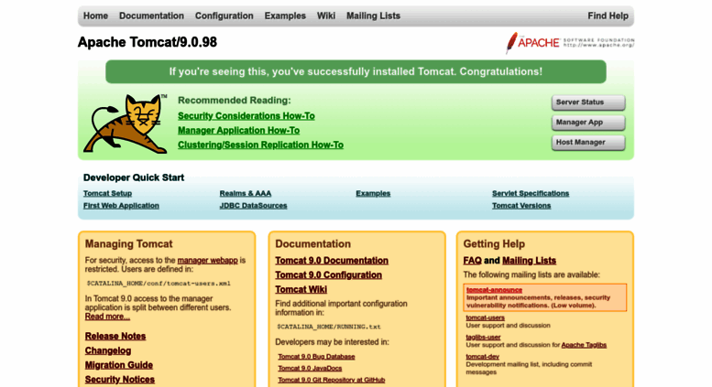The image size is (712, 387).
Task: Go to Mailing Lists in top navigation
Action: 373,16
